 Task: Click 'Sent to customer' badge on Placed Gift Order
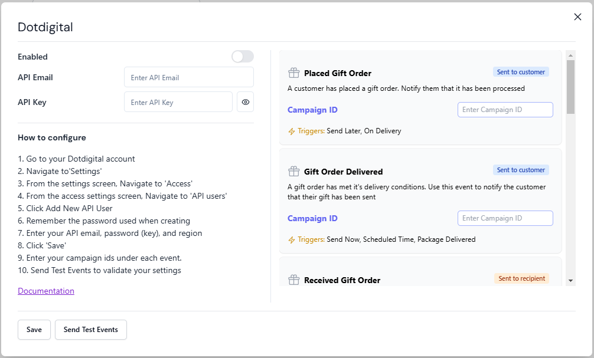521,72
